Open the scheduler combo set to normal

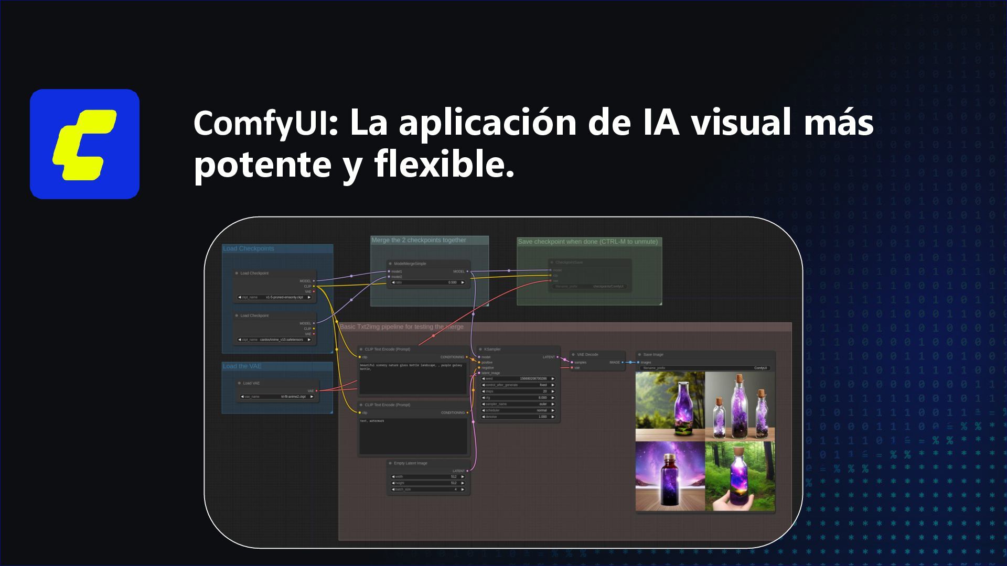518,410
